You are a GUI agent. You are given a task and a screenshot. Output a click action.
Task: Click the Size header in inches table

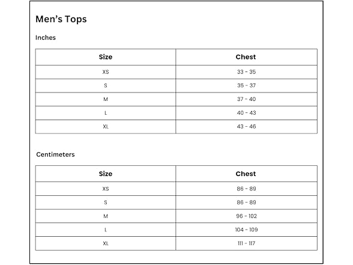tap(106, 56)
